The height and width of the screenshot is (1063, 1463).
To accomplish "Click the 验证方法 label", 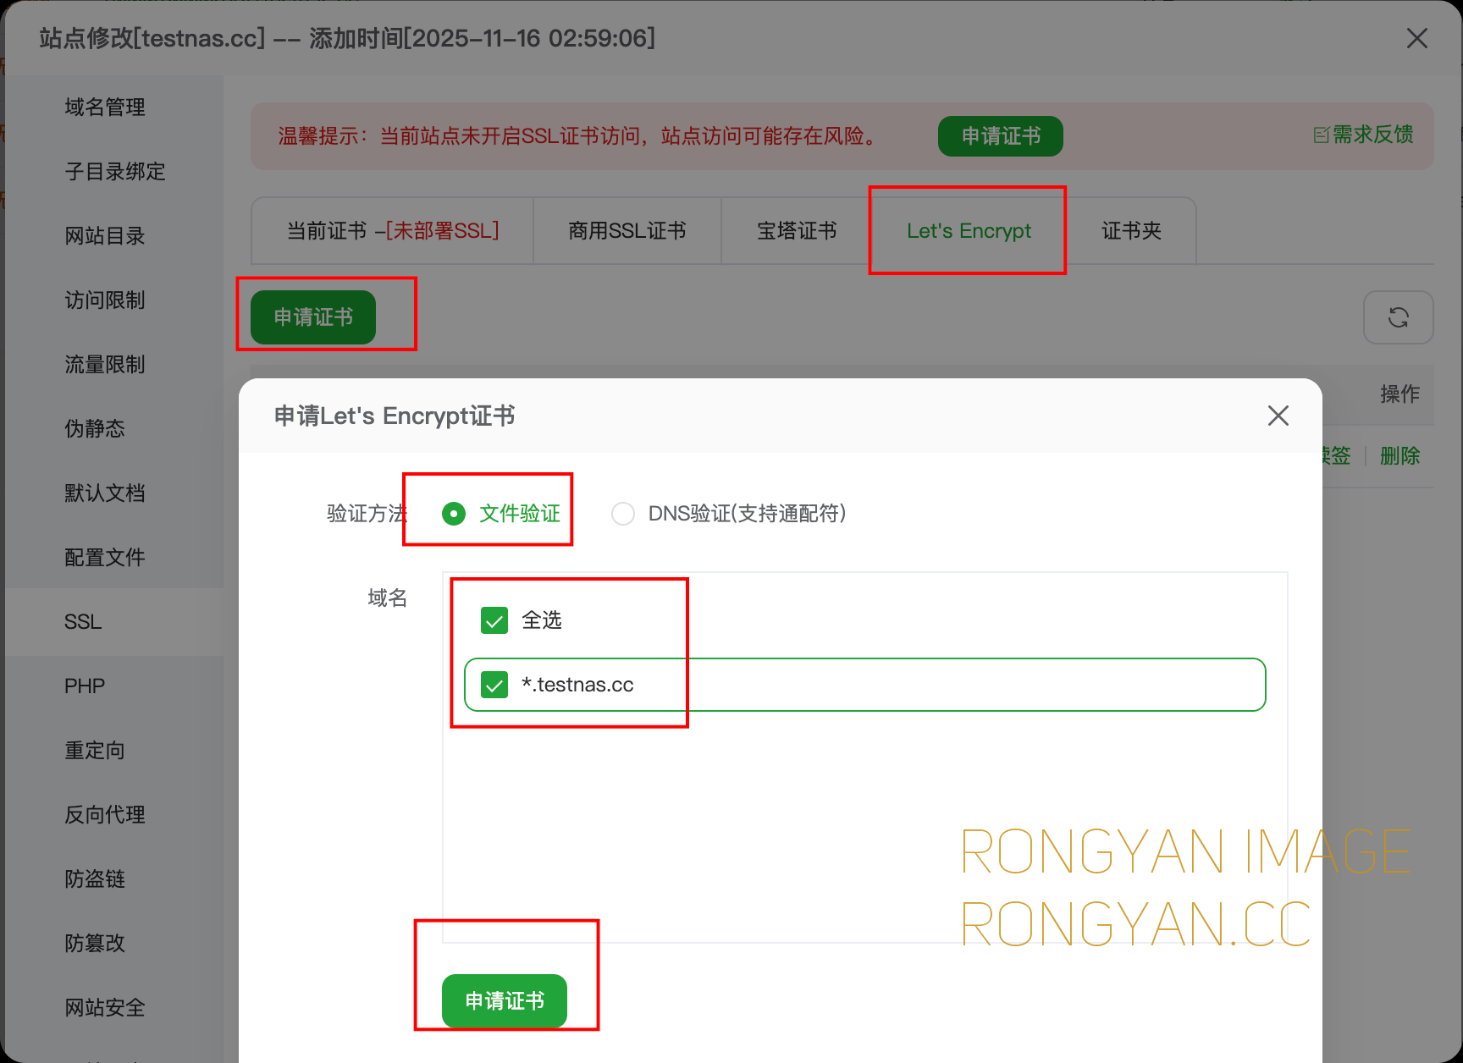I will (x=367, y=514).
